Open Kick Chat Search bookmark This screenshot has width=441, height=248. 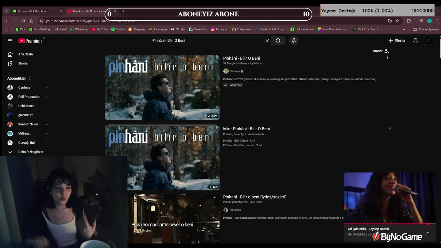[366, 29]
